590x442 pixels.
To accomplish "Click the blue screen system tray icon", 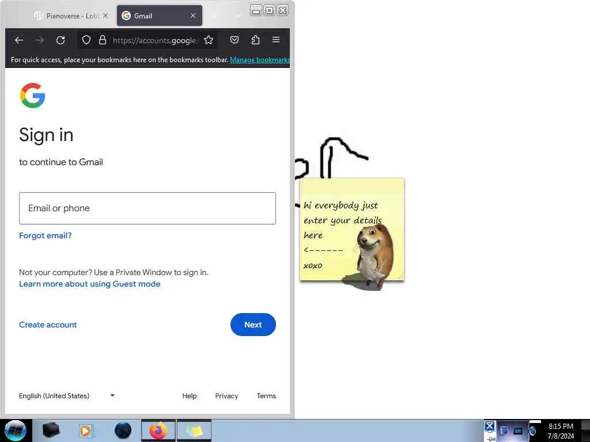I will pos(518,431).
